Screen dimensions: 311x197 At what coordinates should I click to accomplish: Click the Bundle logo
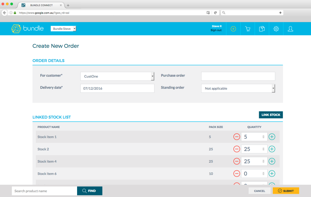point(27,28)
